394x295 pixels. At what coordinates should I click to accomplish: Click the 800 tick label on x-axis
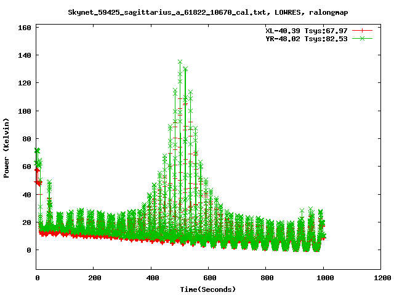pos(267,278)
